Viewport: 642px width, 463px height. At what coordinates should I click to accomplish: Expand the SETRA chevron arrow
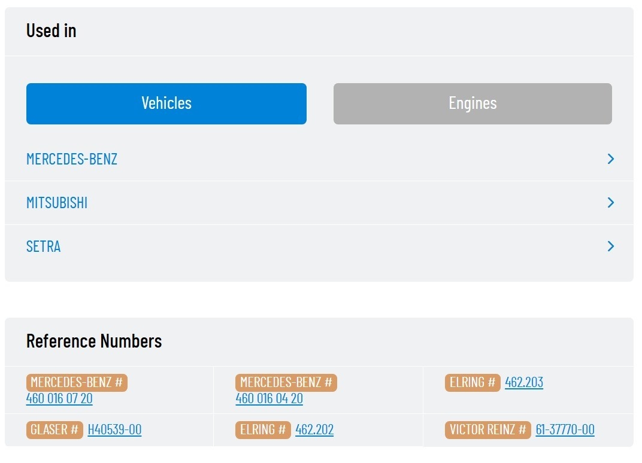(x=610, y=246)
